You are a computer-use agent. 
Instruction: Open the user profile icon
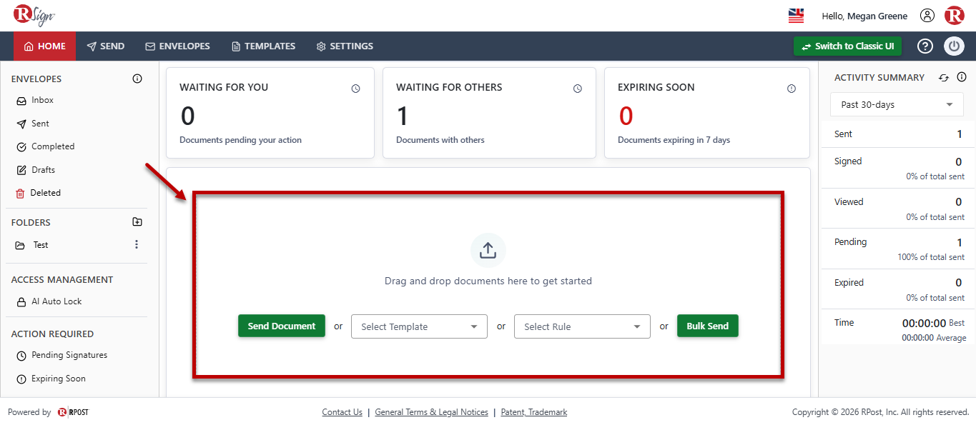[927, 16]
